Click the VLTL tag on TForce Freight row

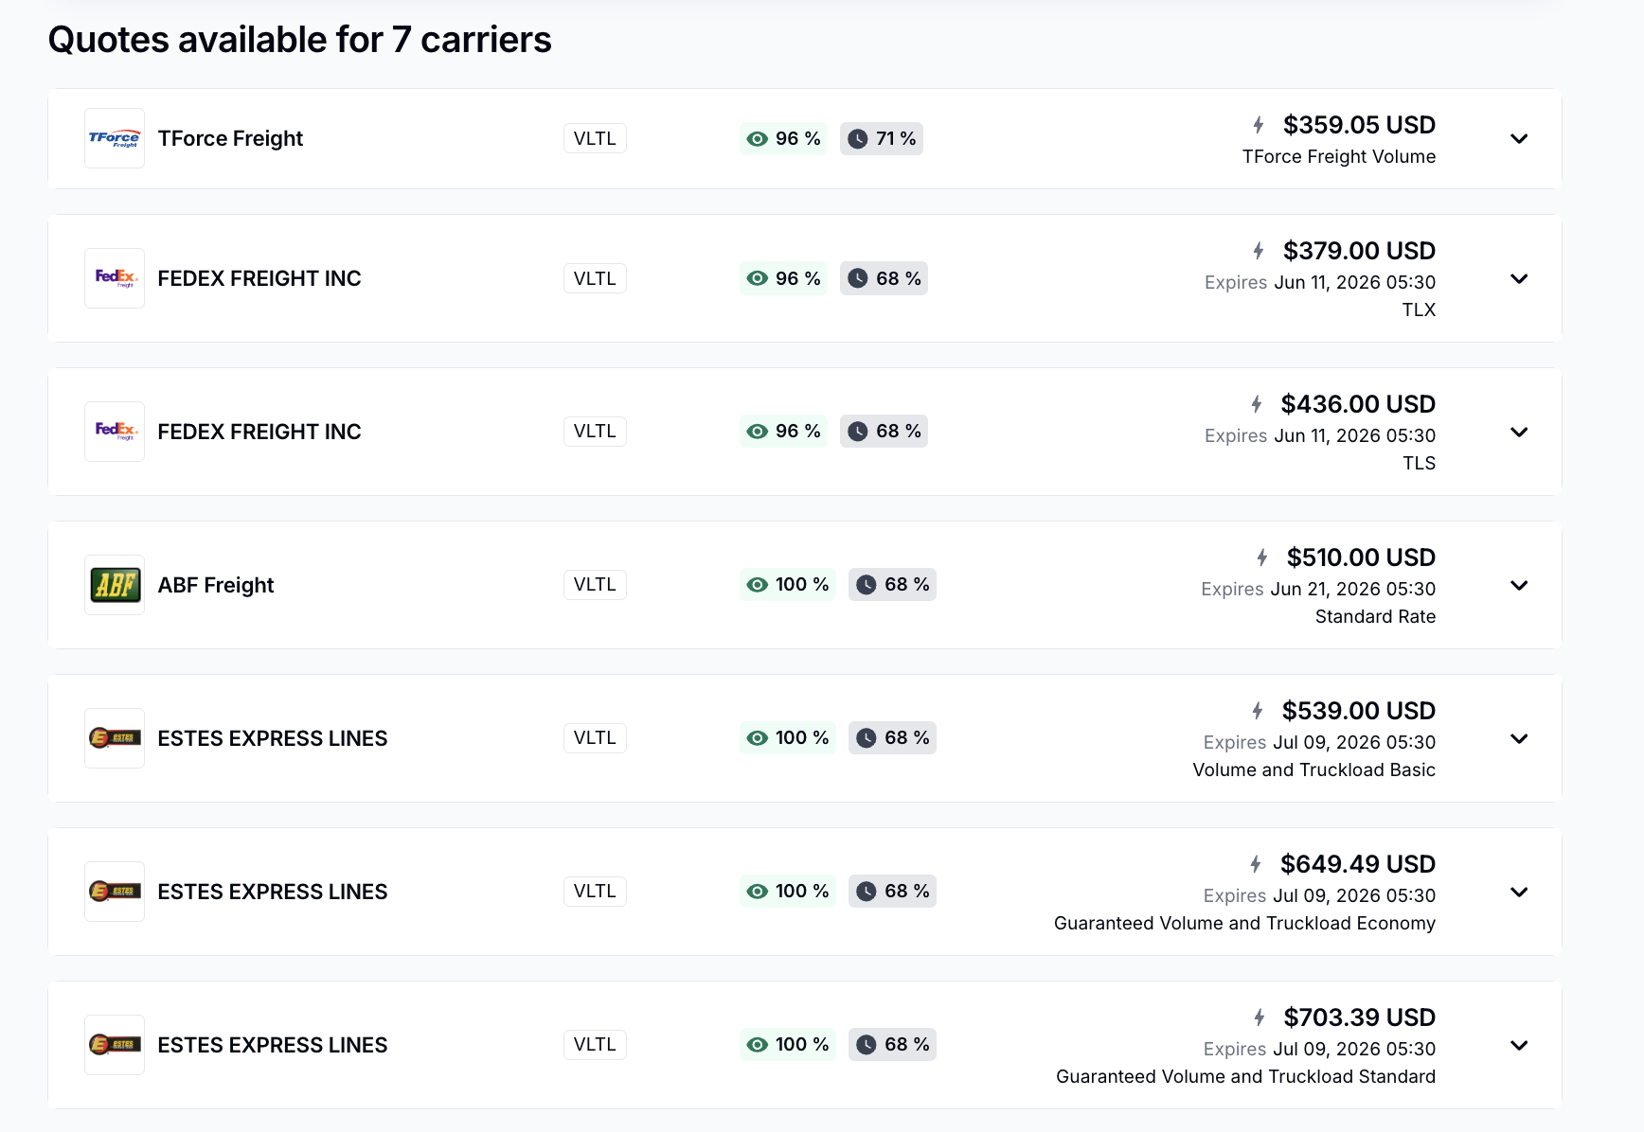pyautogui.click(x=595, y=138)
